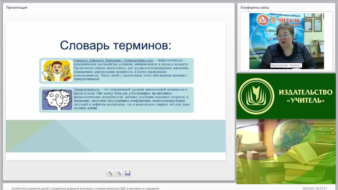Image resolution: width=338 pixels, height=190 pixels.
Task: Click the cartoon boy with many arms image
Action: click(57, 71)
